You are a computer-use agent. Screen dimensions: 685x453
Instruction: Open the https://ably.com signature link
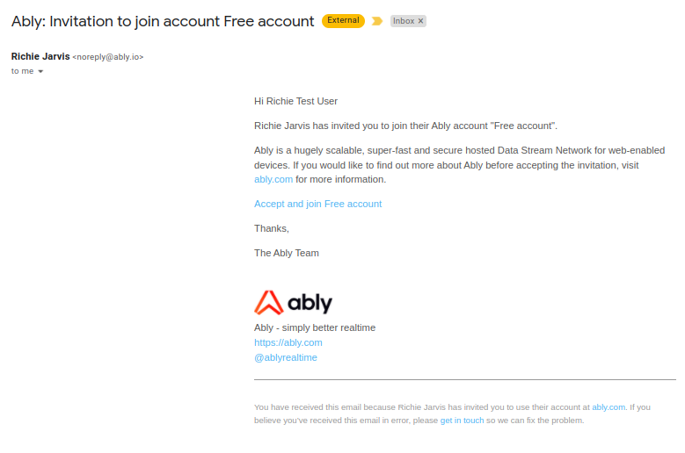[288, 342]
